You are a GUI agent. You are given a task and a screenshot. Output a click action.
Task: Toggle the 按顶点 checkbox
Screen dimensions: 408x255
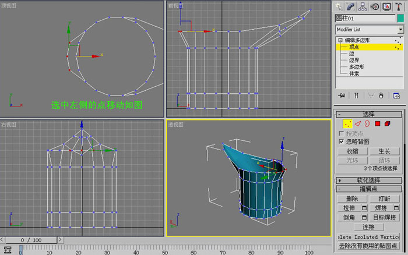click(x=342, y=133)
